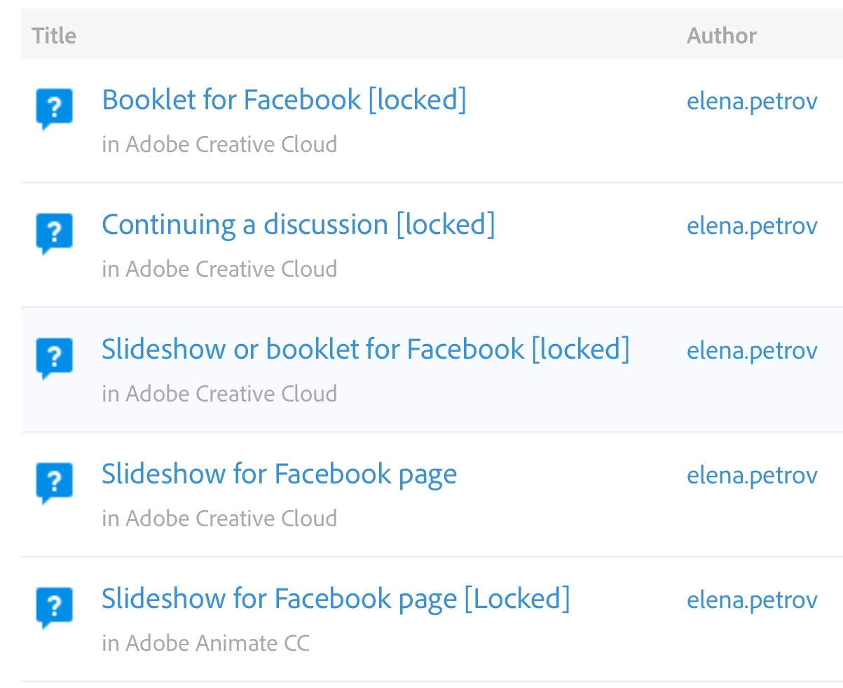Open author elena.petrov in "Slideshow or booklet" row
The width and height of the screenshot is (843, 688).
click(752, 351)
